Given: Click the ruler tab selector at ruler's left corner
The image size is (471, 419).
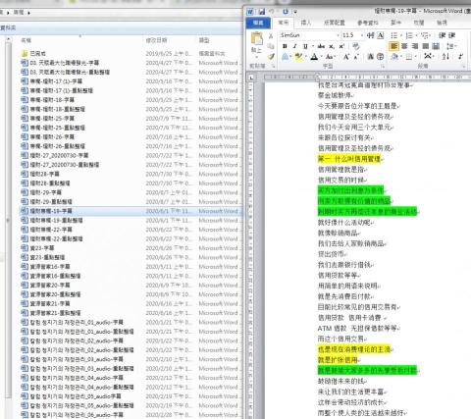Looking at the screenshot, I should (251, 78).
